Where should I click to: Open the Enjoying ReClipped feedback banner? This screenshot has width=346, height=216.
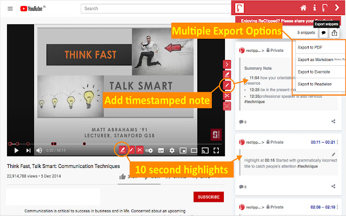point(288,19)
